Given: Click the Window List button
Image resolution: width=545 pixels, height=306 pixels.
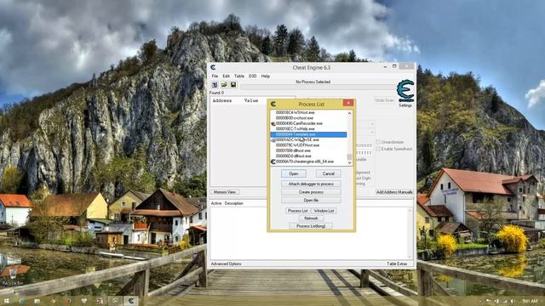Looking at the screenshot, I should 324,211.
